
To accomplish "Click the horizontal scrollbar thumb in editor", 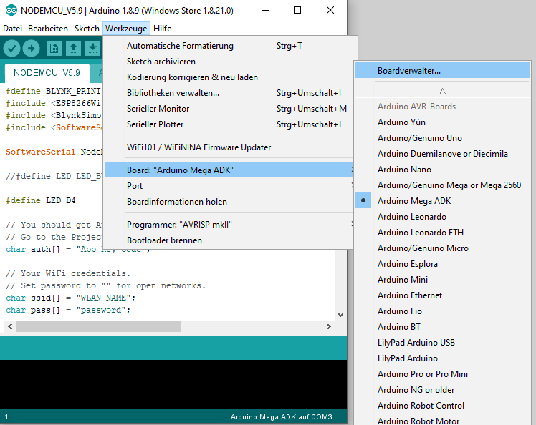I will point(98,327).
